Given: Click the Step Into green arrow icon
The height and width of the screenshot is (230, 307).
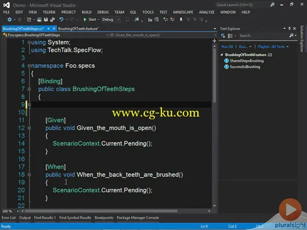Looking at the screenshot, I should (165, 19).
